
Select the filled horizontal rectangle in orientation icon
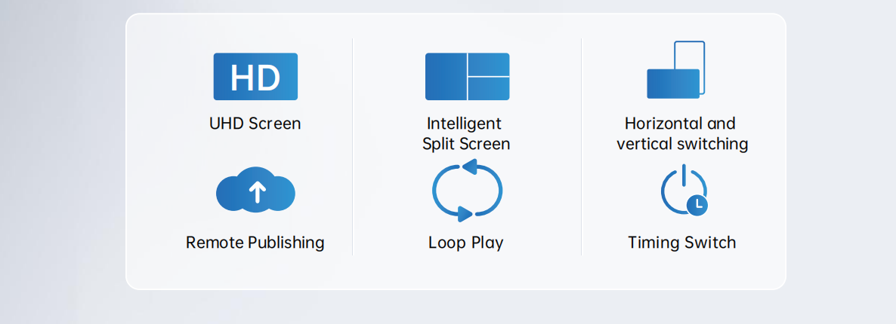point(672,84)
